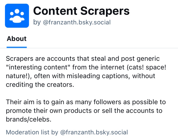Click the word "nature!)" in the description
178x140 pixels.
coord(16,76)
